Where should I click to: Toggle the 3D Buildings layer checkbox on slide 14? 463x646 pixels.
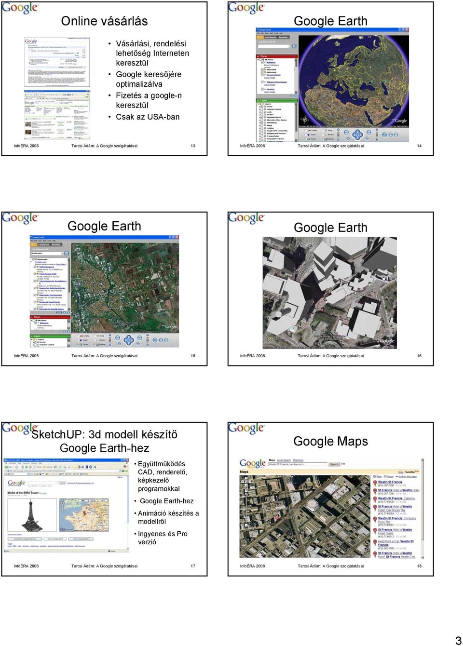tap(262, 122)
